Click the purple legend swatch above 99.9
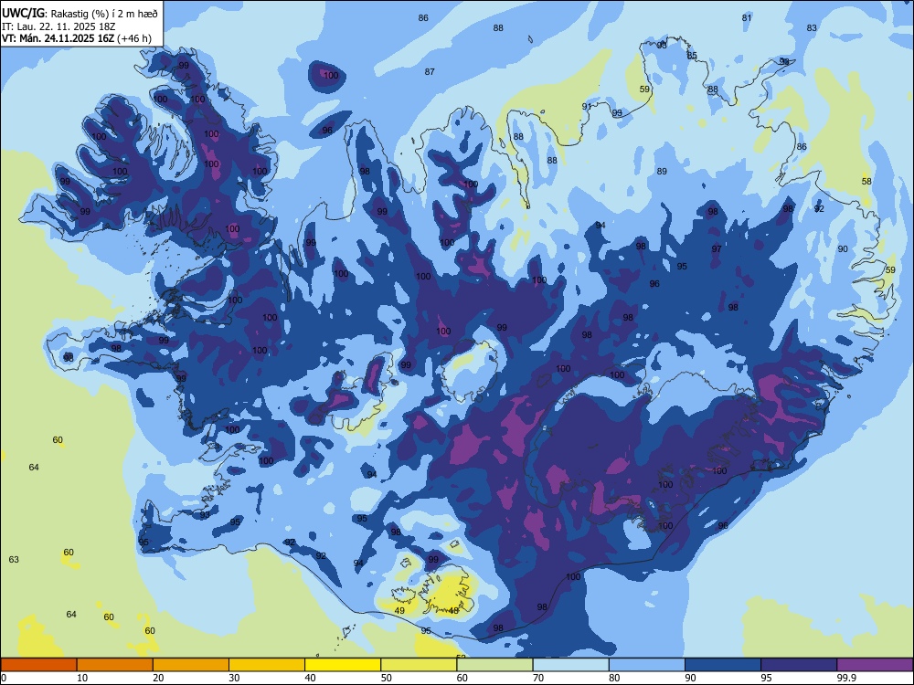914x685 pixels. click(875, 665)
